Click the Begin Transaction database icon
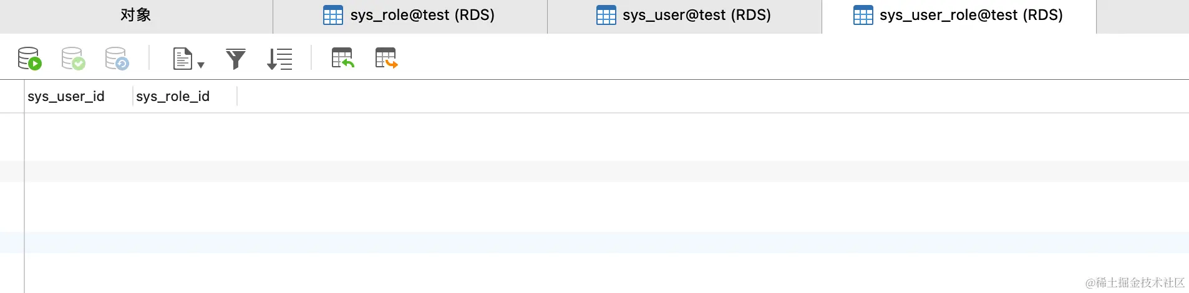This screenshot has width=1189, height=293. point(29,59)
